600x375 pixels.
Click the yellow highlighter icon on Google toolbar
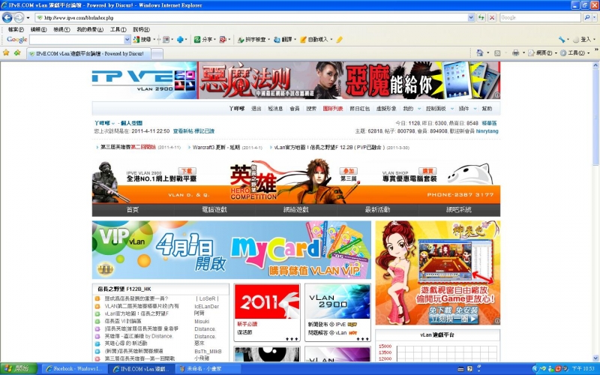[x=340, y=40]
